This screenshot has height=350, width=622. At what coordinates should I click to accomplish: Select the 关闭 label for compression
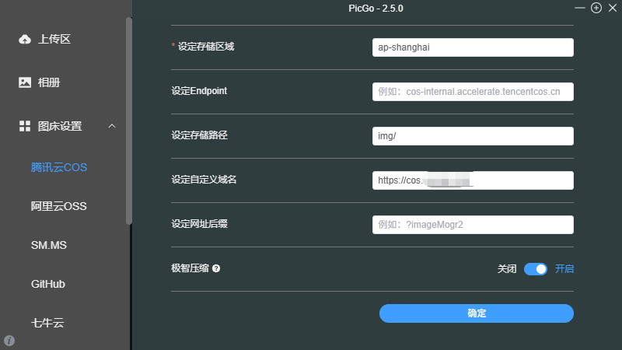[507, 269]
